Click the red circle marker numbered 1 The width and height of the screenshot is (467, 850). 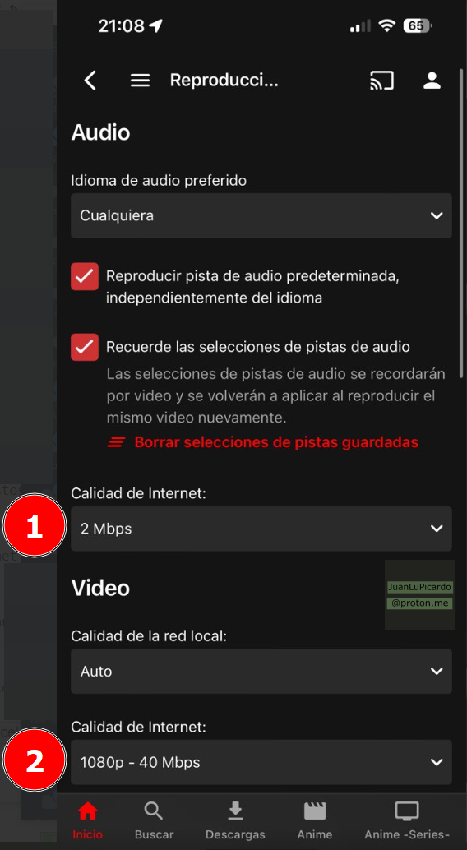point(35,526)
